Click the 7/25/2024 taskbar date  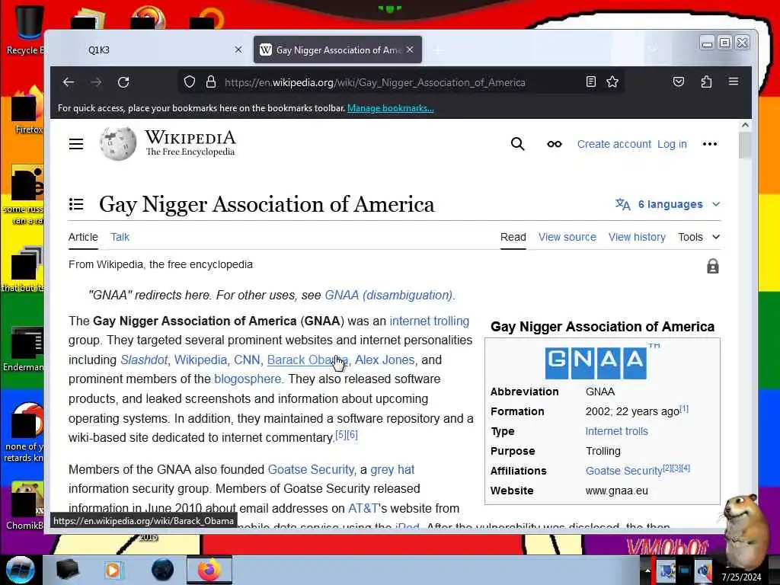pyautogui.click(x=741, y=577)
